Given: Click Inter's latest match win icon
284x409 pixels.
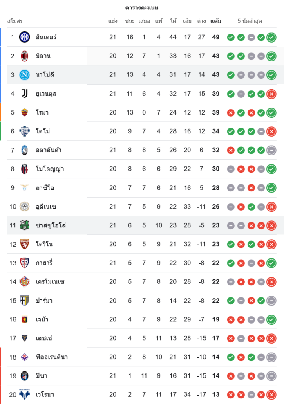Looking at the screenshot, I should (x=271, y=38).
